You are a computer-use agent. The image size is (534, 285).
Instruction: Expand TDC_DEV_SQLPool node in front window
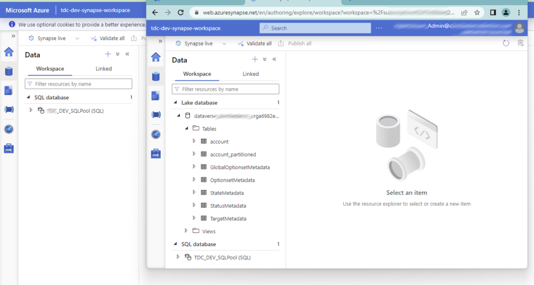point(178,257)
